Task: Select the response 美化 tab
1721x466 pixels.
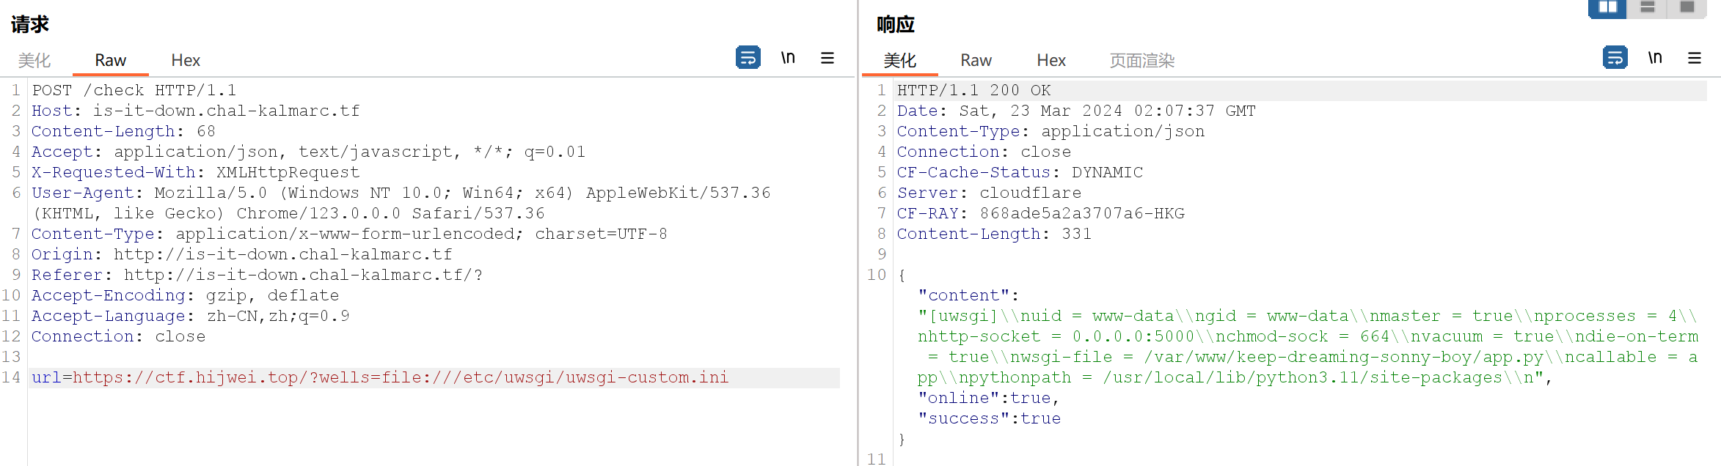Action: pos(900,60)
